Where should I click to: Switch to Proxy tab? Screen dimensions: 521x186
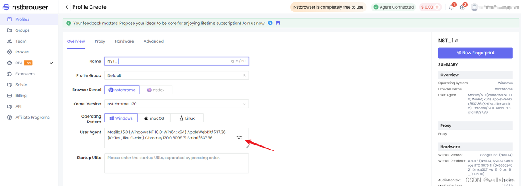point(100,41)
